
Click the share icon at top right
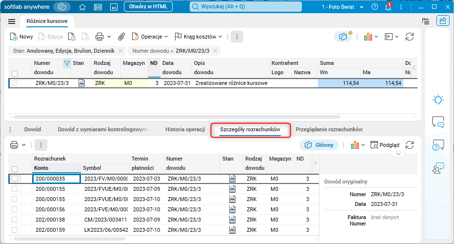click(x=443, y=20)
